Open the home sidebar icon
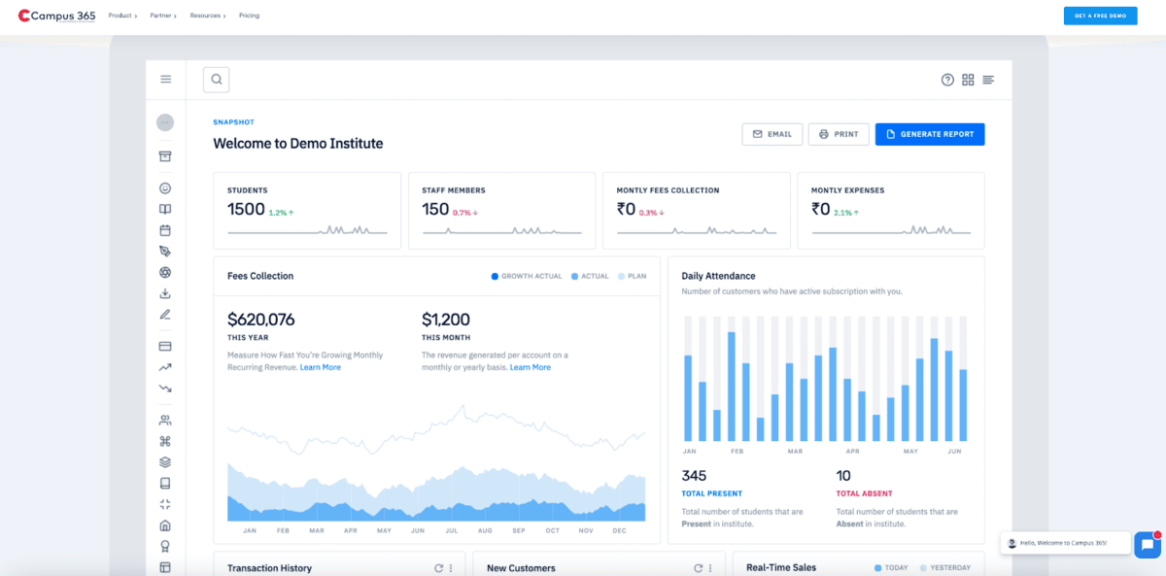This screenshot has width=1166, height=576. tap(165, 525)
